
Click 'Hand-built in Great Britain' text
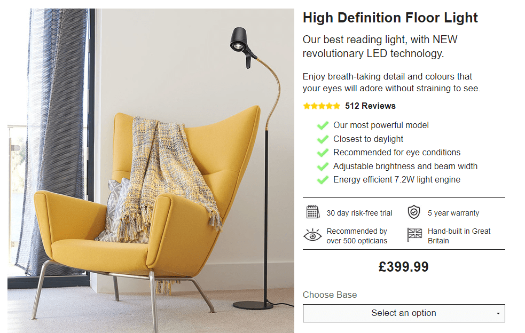[x=459, y=236]
